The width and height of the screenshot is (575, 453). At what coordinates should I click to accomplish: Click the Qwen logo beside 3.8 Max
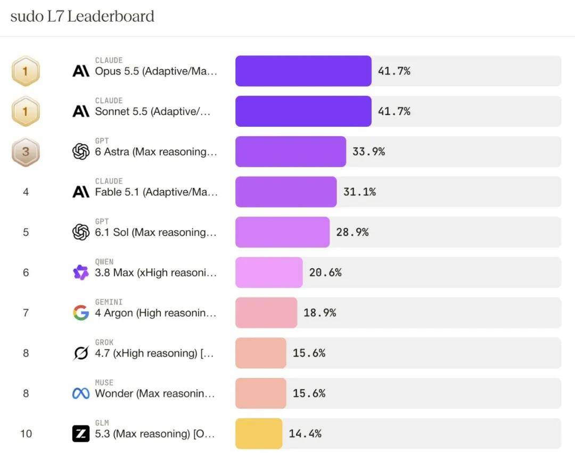point(81,273)
